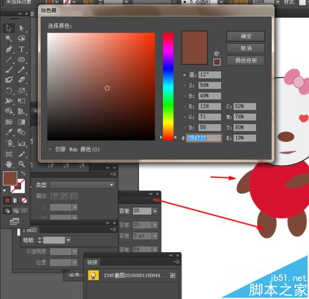Image resolution: width=309 pixels, height=299 pixels.
Task: Click the hex field showing 7E4737
Action: tap(204, 138)
